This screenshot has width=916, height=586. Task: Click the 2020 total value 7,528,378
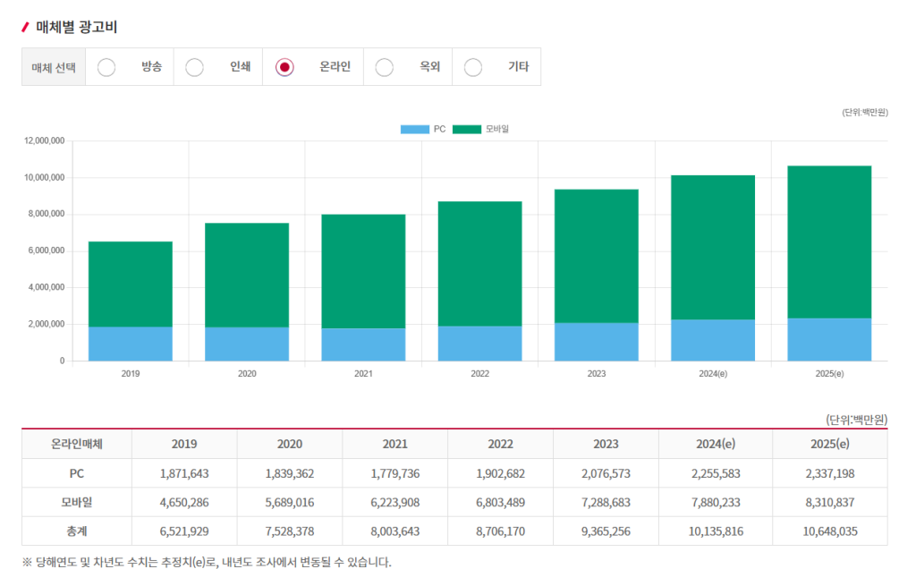[x=290, y=531]
